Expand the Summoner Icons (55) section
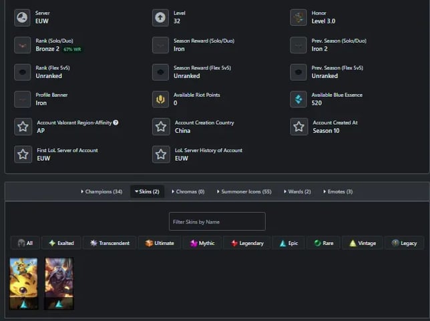Image resolution: width=430 pixels, height=321 pixels. (x=244, y=192)
